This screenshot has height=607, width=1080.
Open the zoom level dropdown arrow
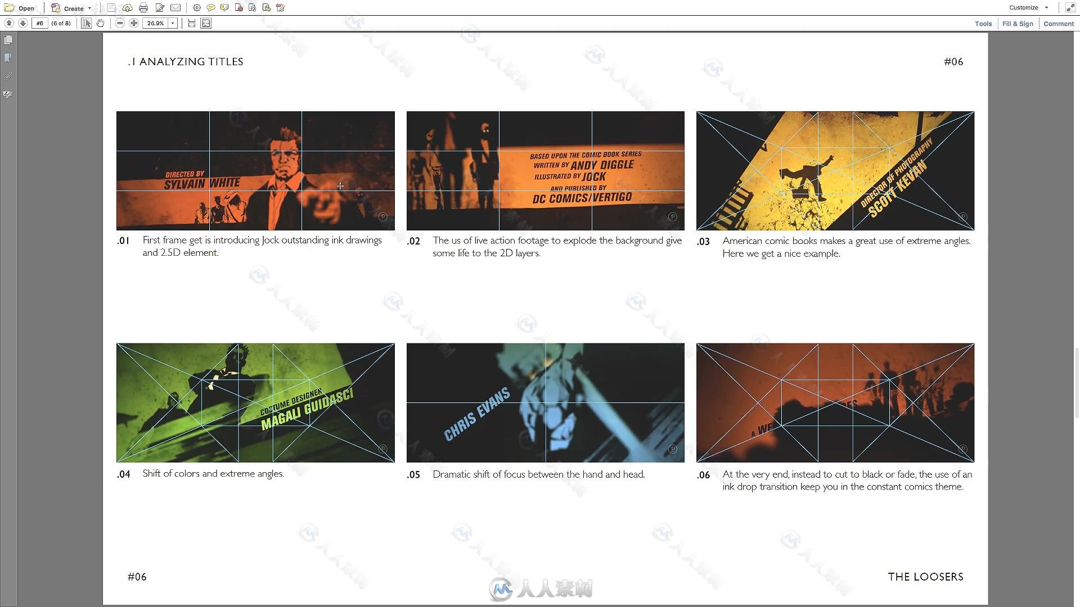point(173,23)
